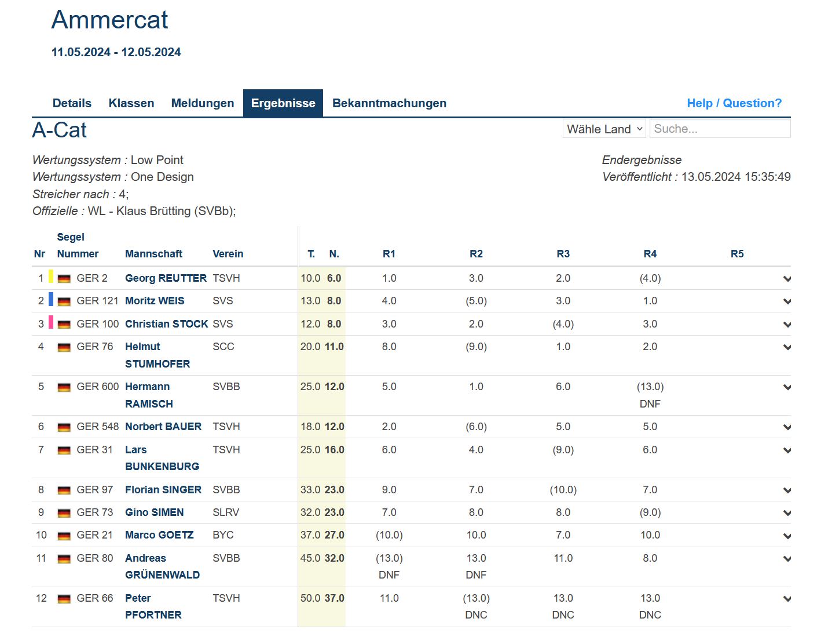This screenshot has width=821, height=633.
Task: Expand the row chevron for Gino Simen
Action: pos(786,513)
